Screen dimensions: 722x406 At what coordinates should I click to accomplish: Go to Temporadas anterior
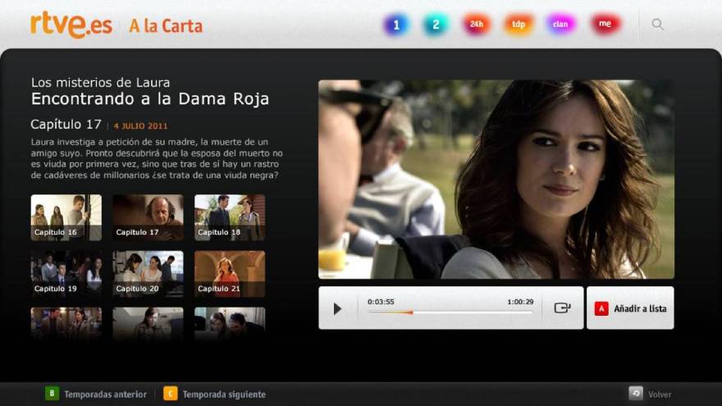click(x=96, y=395)
